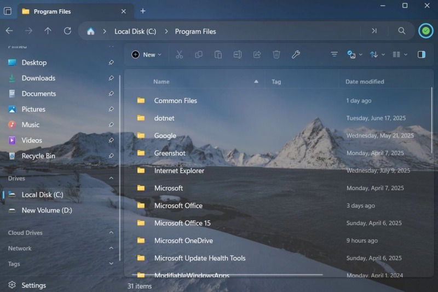Click the green status check icon
The image size is (438, 292).
[x=425, y=31]
